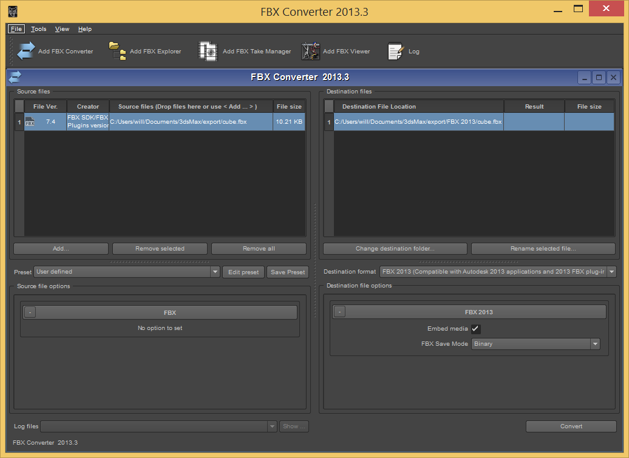Open the FBX Save Mode dropdown
The image size is (629, 458).
(595, 344)
